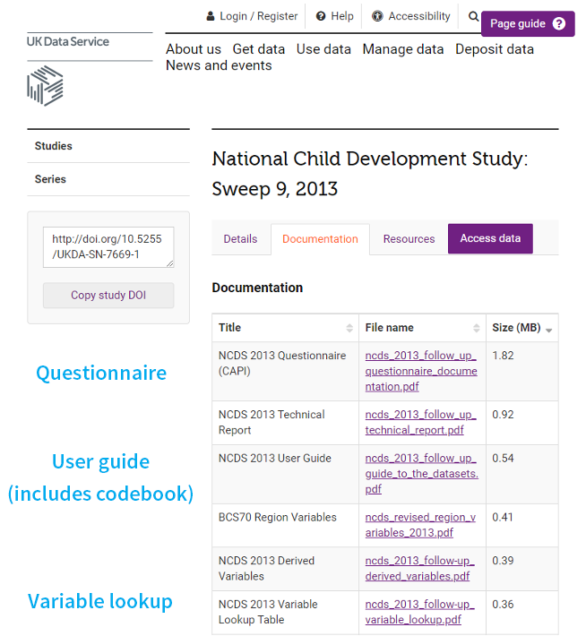Open the ncds_2013_follow_up_technical_report.pdf link
This screenshot has width=586, height=636.
(420, 422)
